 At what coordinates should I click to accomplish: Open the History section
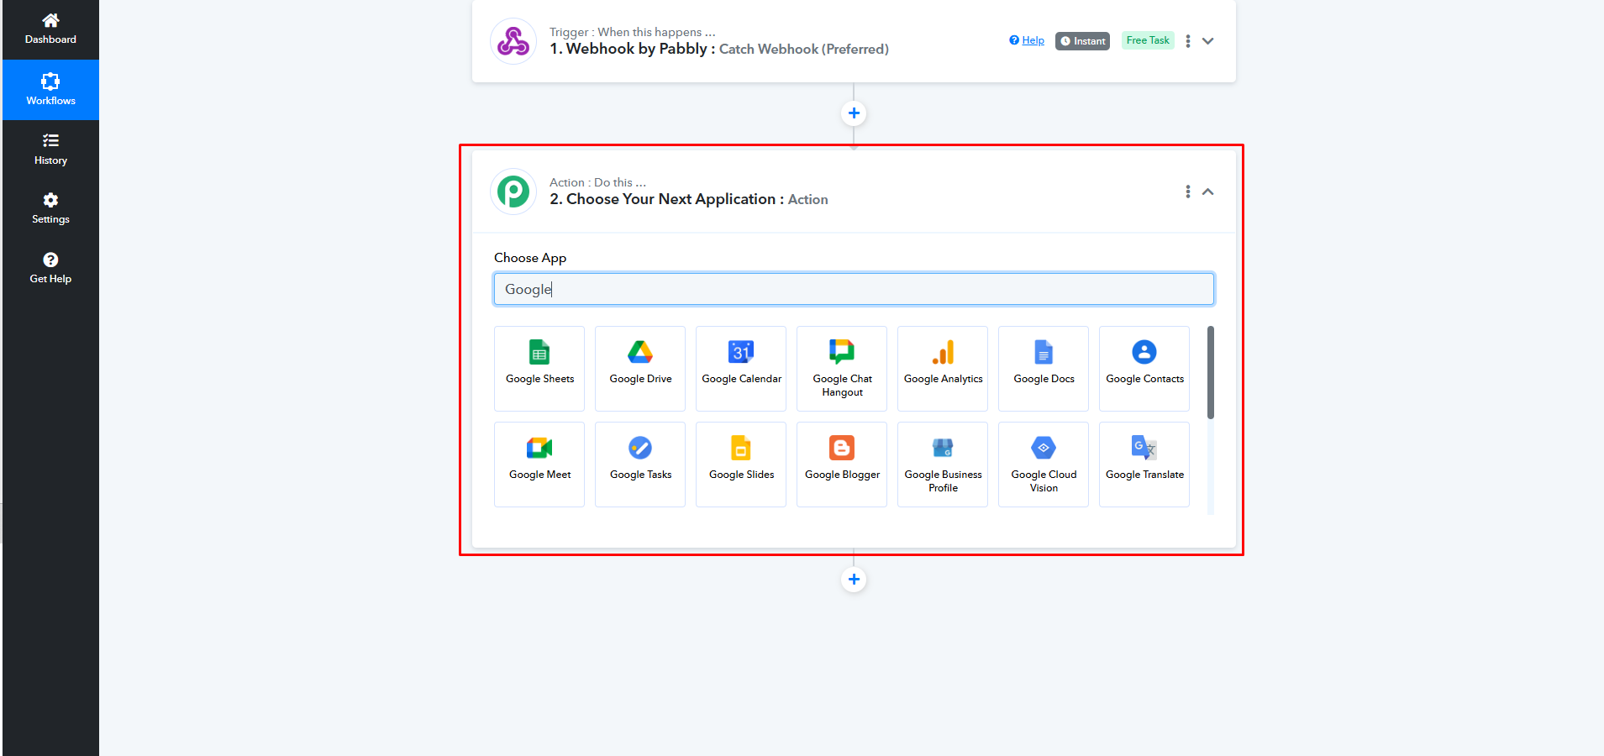click(x=50, y=150)
